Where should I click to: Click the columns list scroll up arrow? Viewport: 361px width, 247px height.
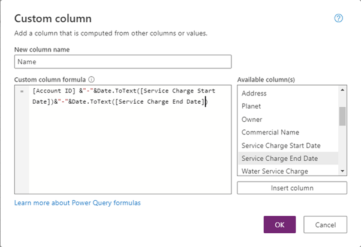(342, 91)
